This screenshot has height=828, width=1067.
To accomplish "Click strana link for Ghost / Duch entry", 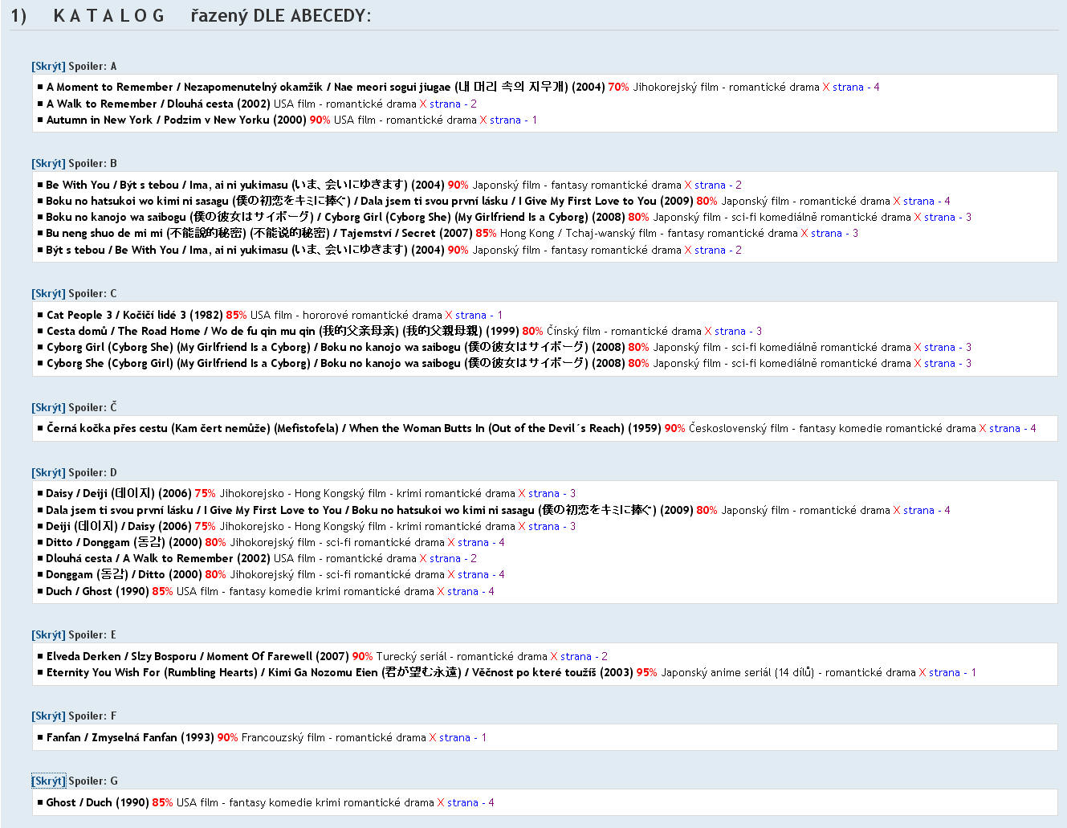I will pyautogui.click(x=462, y=803).
